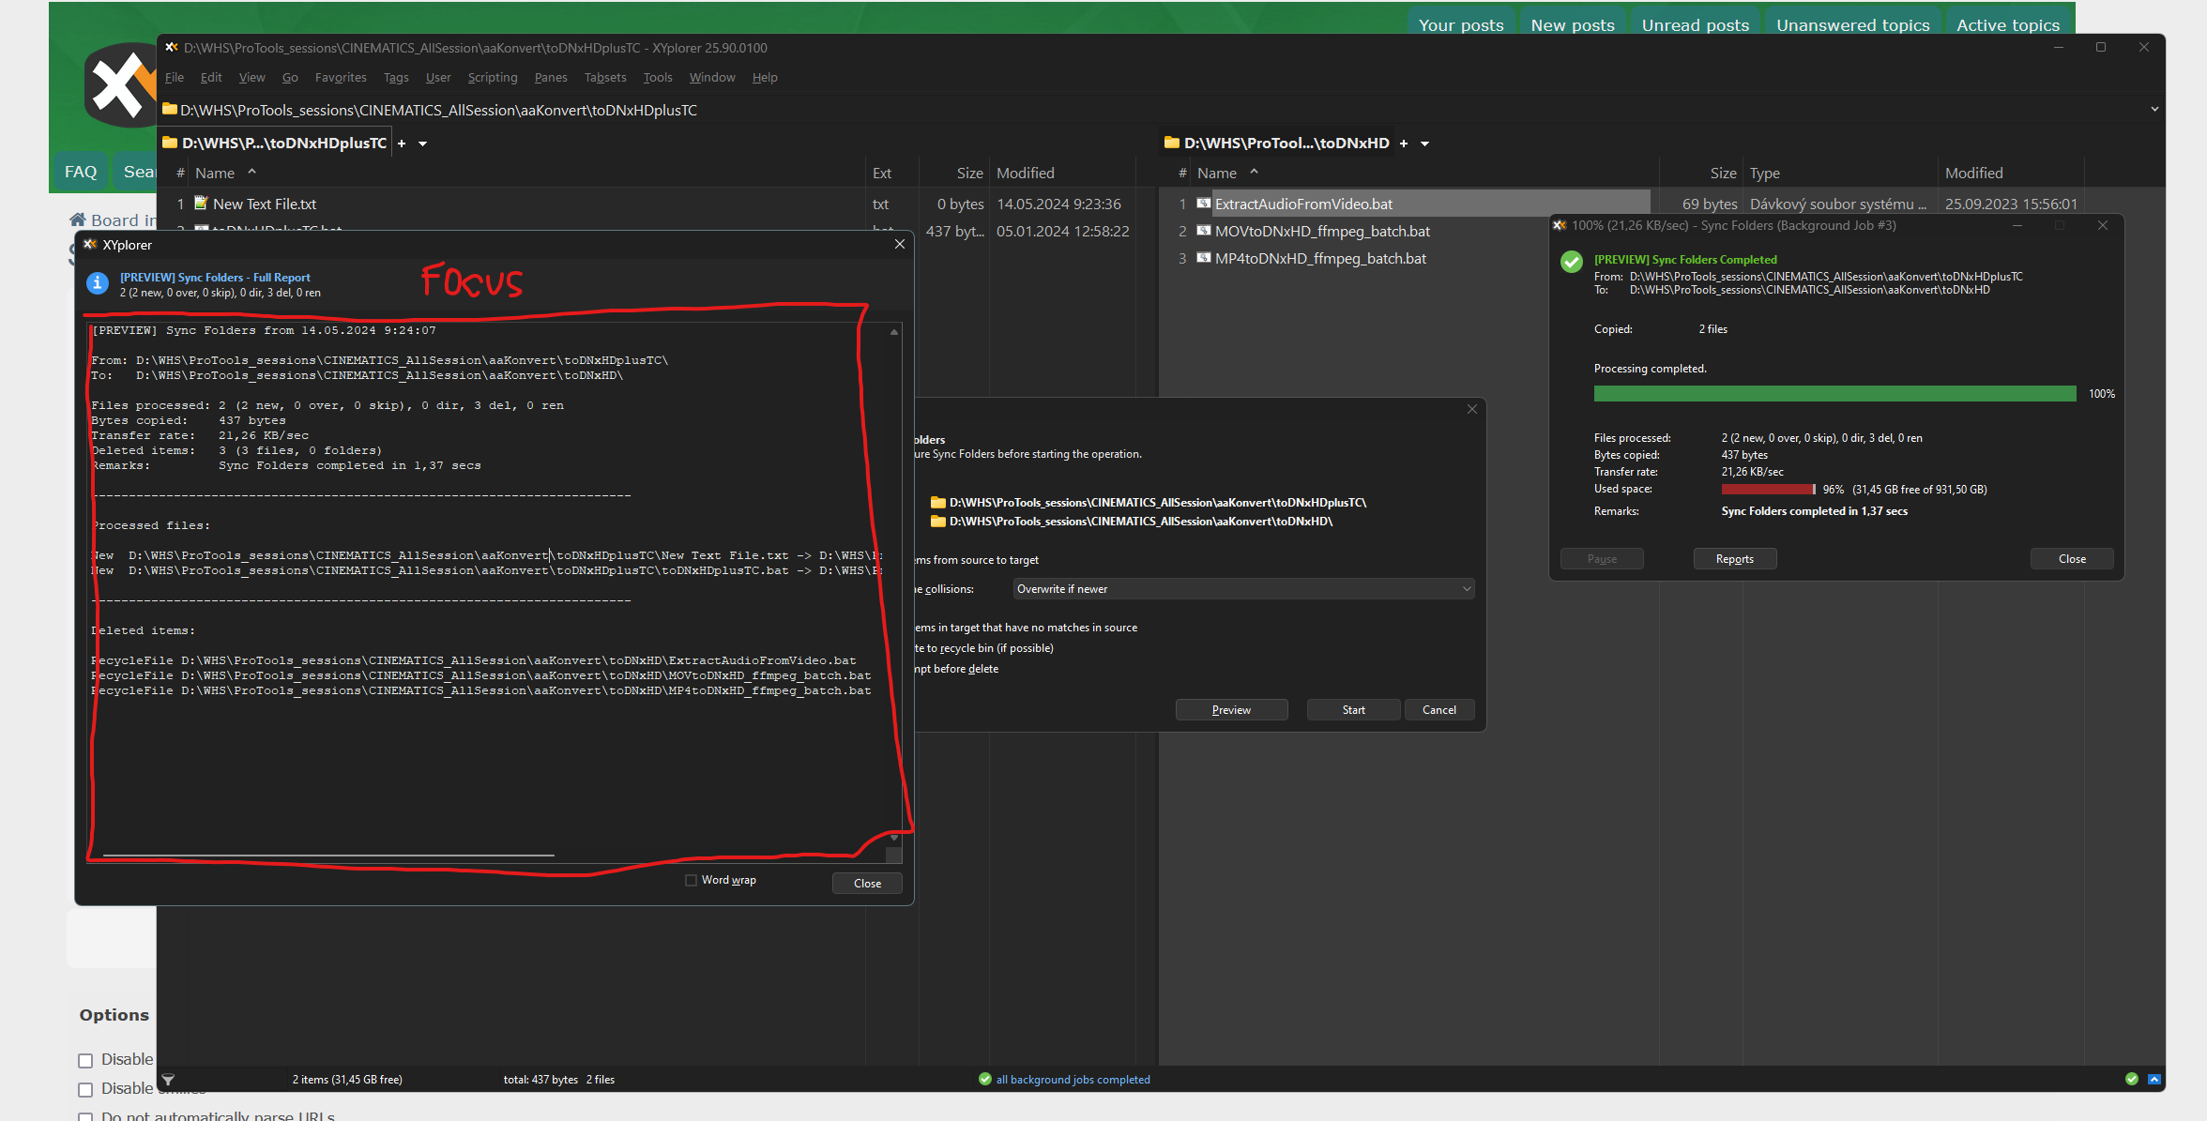Click the blue info icon in report dialog

tap(97, 283)
